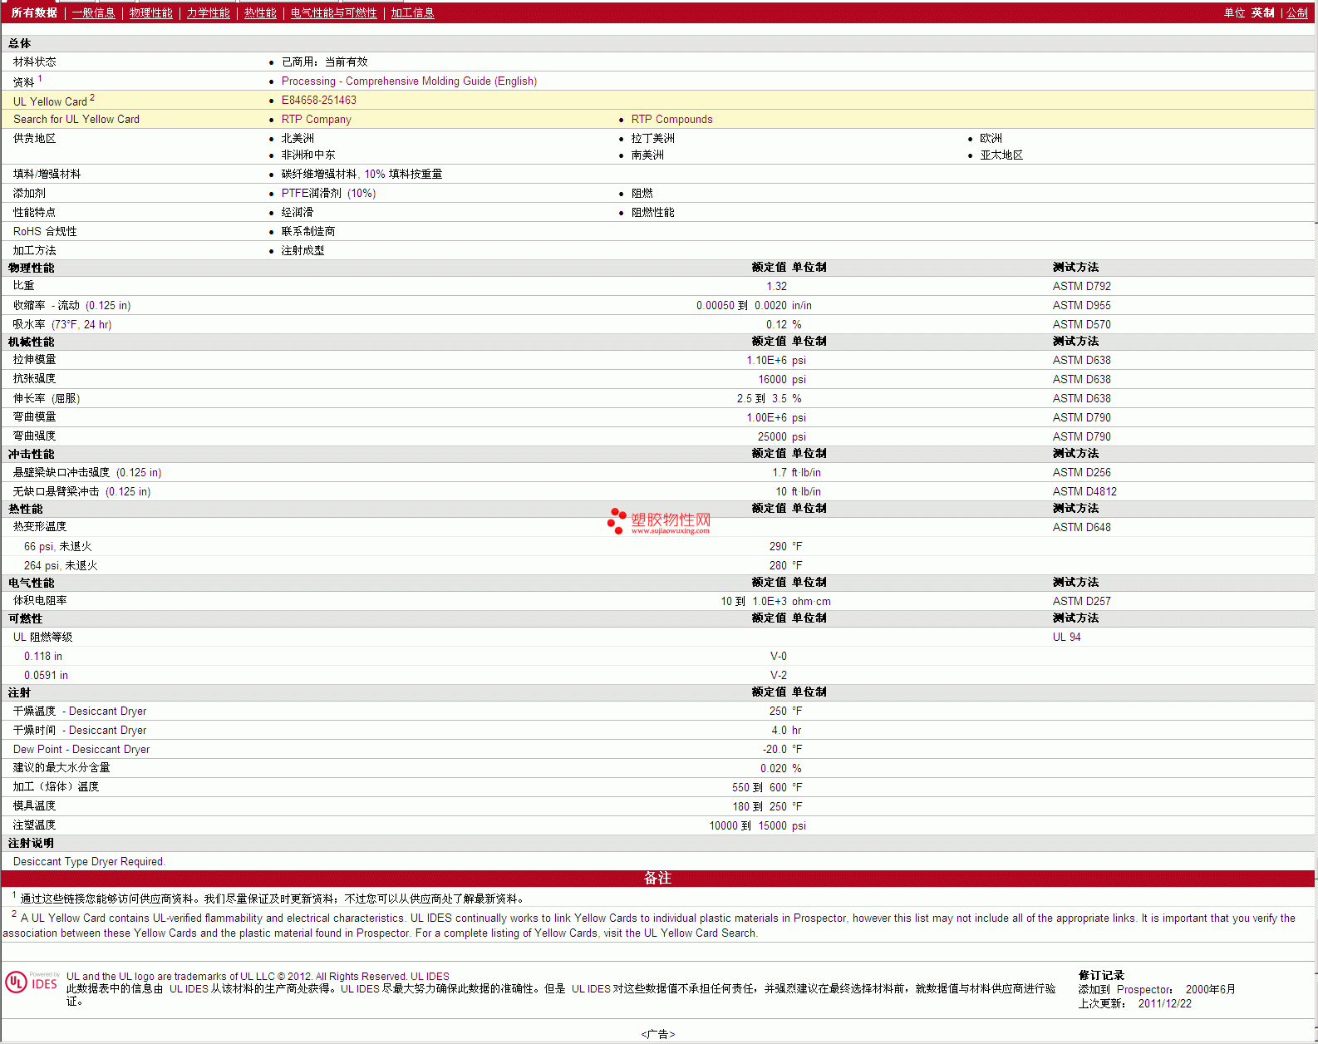Click the 干燥时间 Desiccant Dryer row
This screenshot has height=1044, width=1318.
(658, 730)
